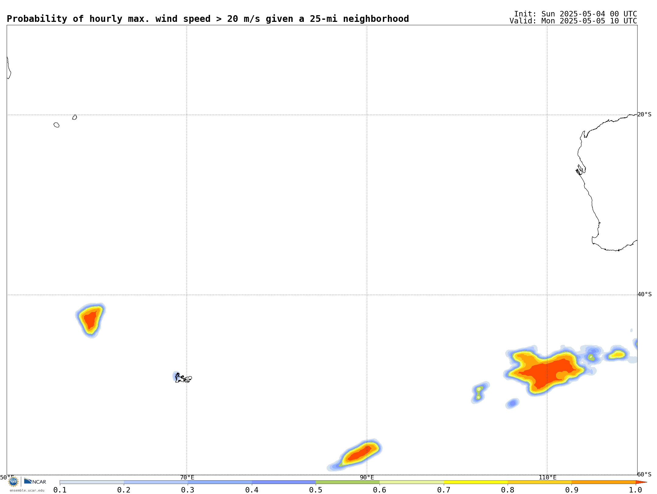Click the NSF logo

(13, 482)
